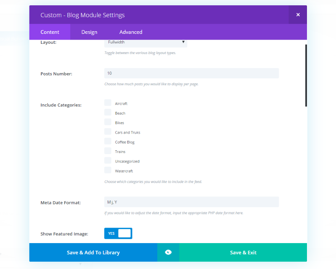Image resolution: width=336 pixels, height=269 pixels.
Task: Tick the Bikes category checkbox
Action: click(x=108, y=122)
